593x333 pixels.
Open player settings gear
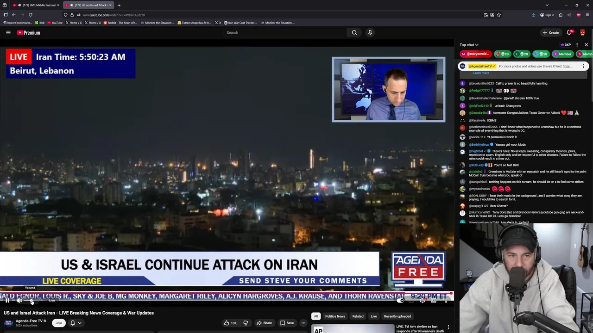pyautogui.click(x=423, y=301)
